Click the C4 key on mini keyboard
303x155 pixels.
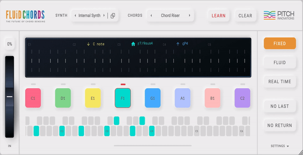tap(152, 131)
